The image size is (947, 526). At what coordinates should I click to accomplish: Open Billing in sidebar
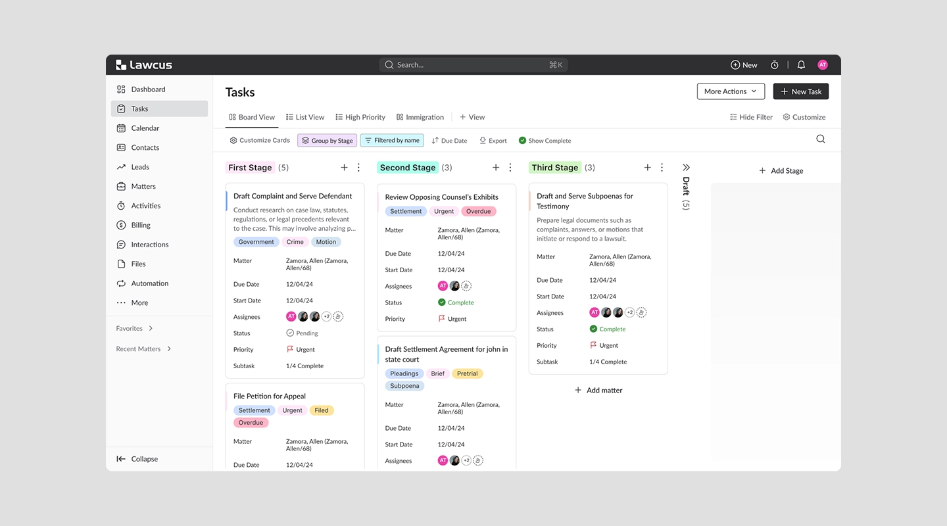point(159,225)
